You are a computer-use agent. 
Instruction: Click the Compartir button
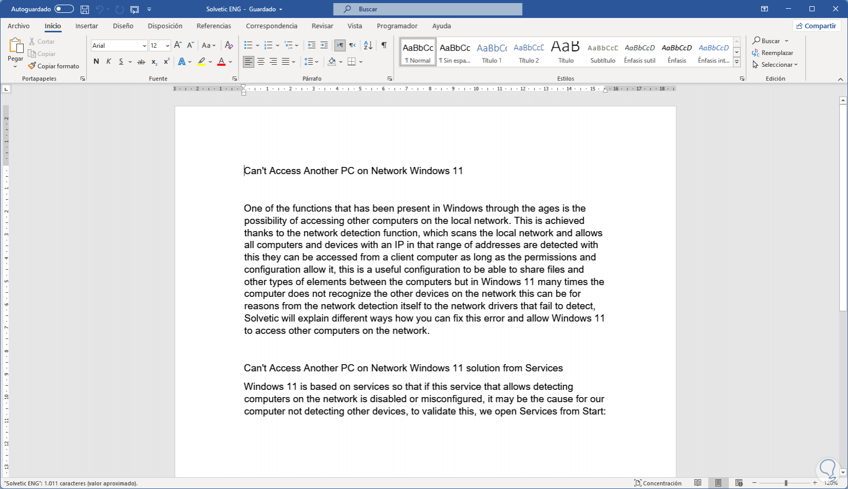816,26
